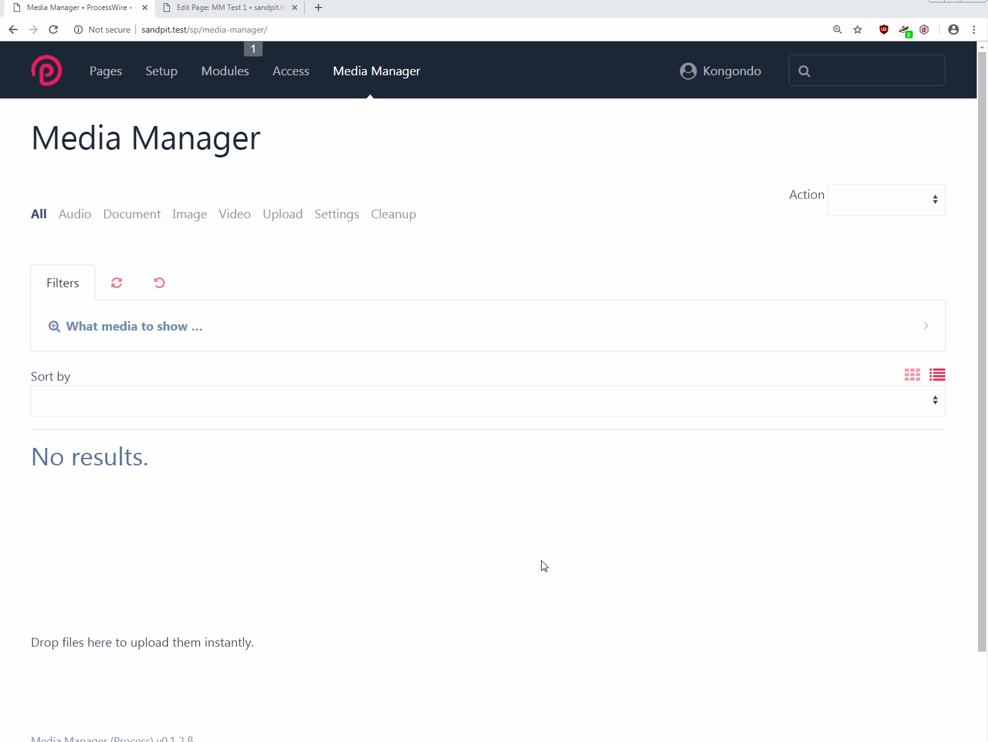Click the Sort by label
Image resolution: width=988 pixels, height=742 pixels.
point(50,376)
